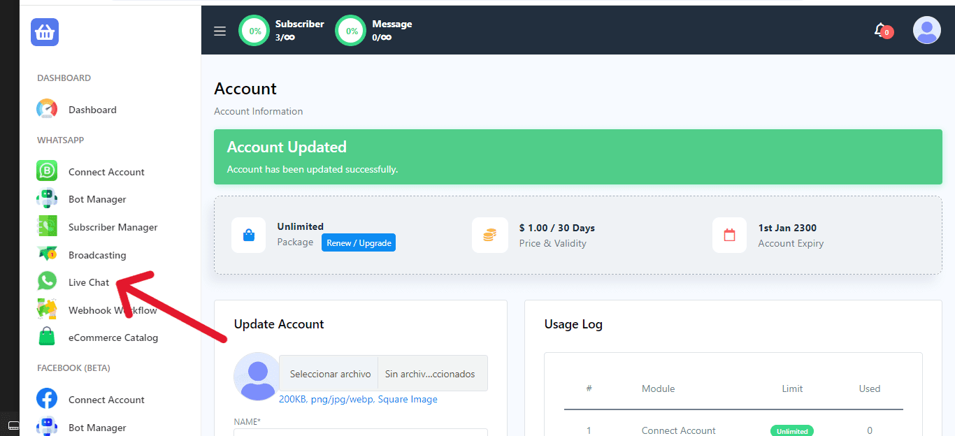Click the Broadcasting megaphone icon

pyautogui.click(x=47, y=254)
